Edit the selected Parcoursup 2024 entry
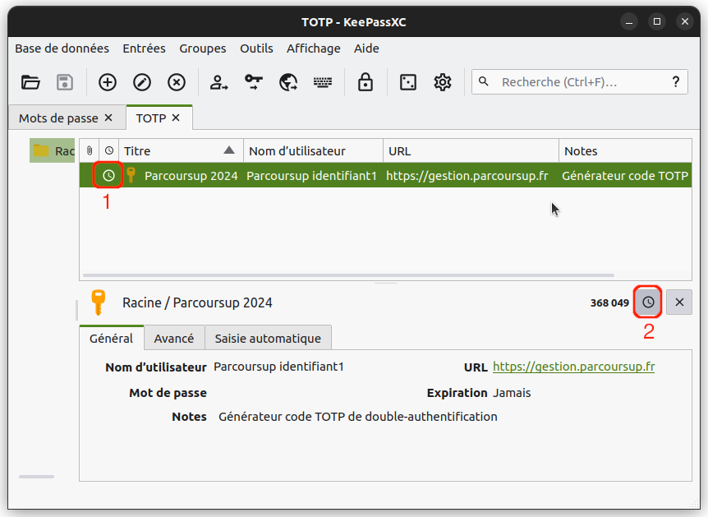Viewport: 708px width, 517px height. tap(141, 81)
